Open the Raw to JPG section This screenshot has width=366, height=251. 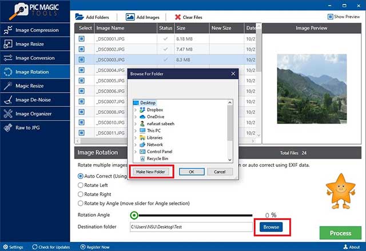click(35, 128)
